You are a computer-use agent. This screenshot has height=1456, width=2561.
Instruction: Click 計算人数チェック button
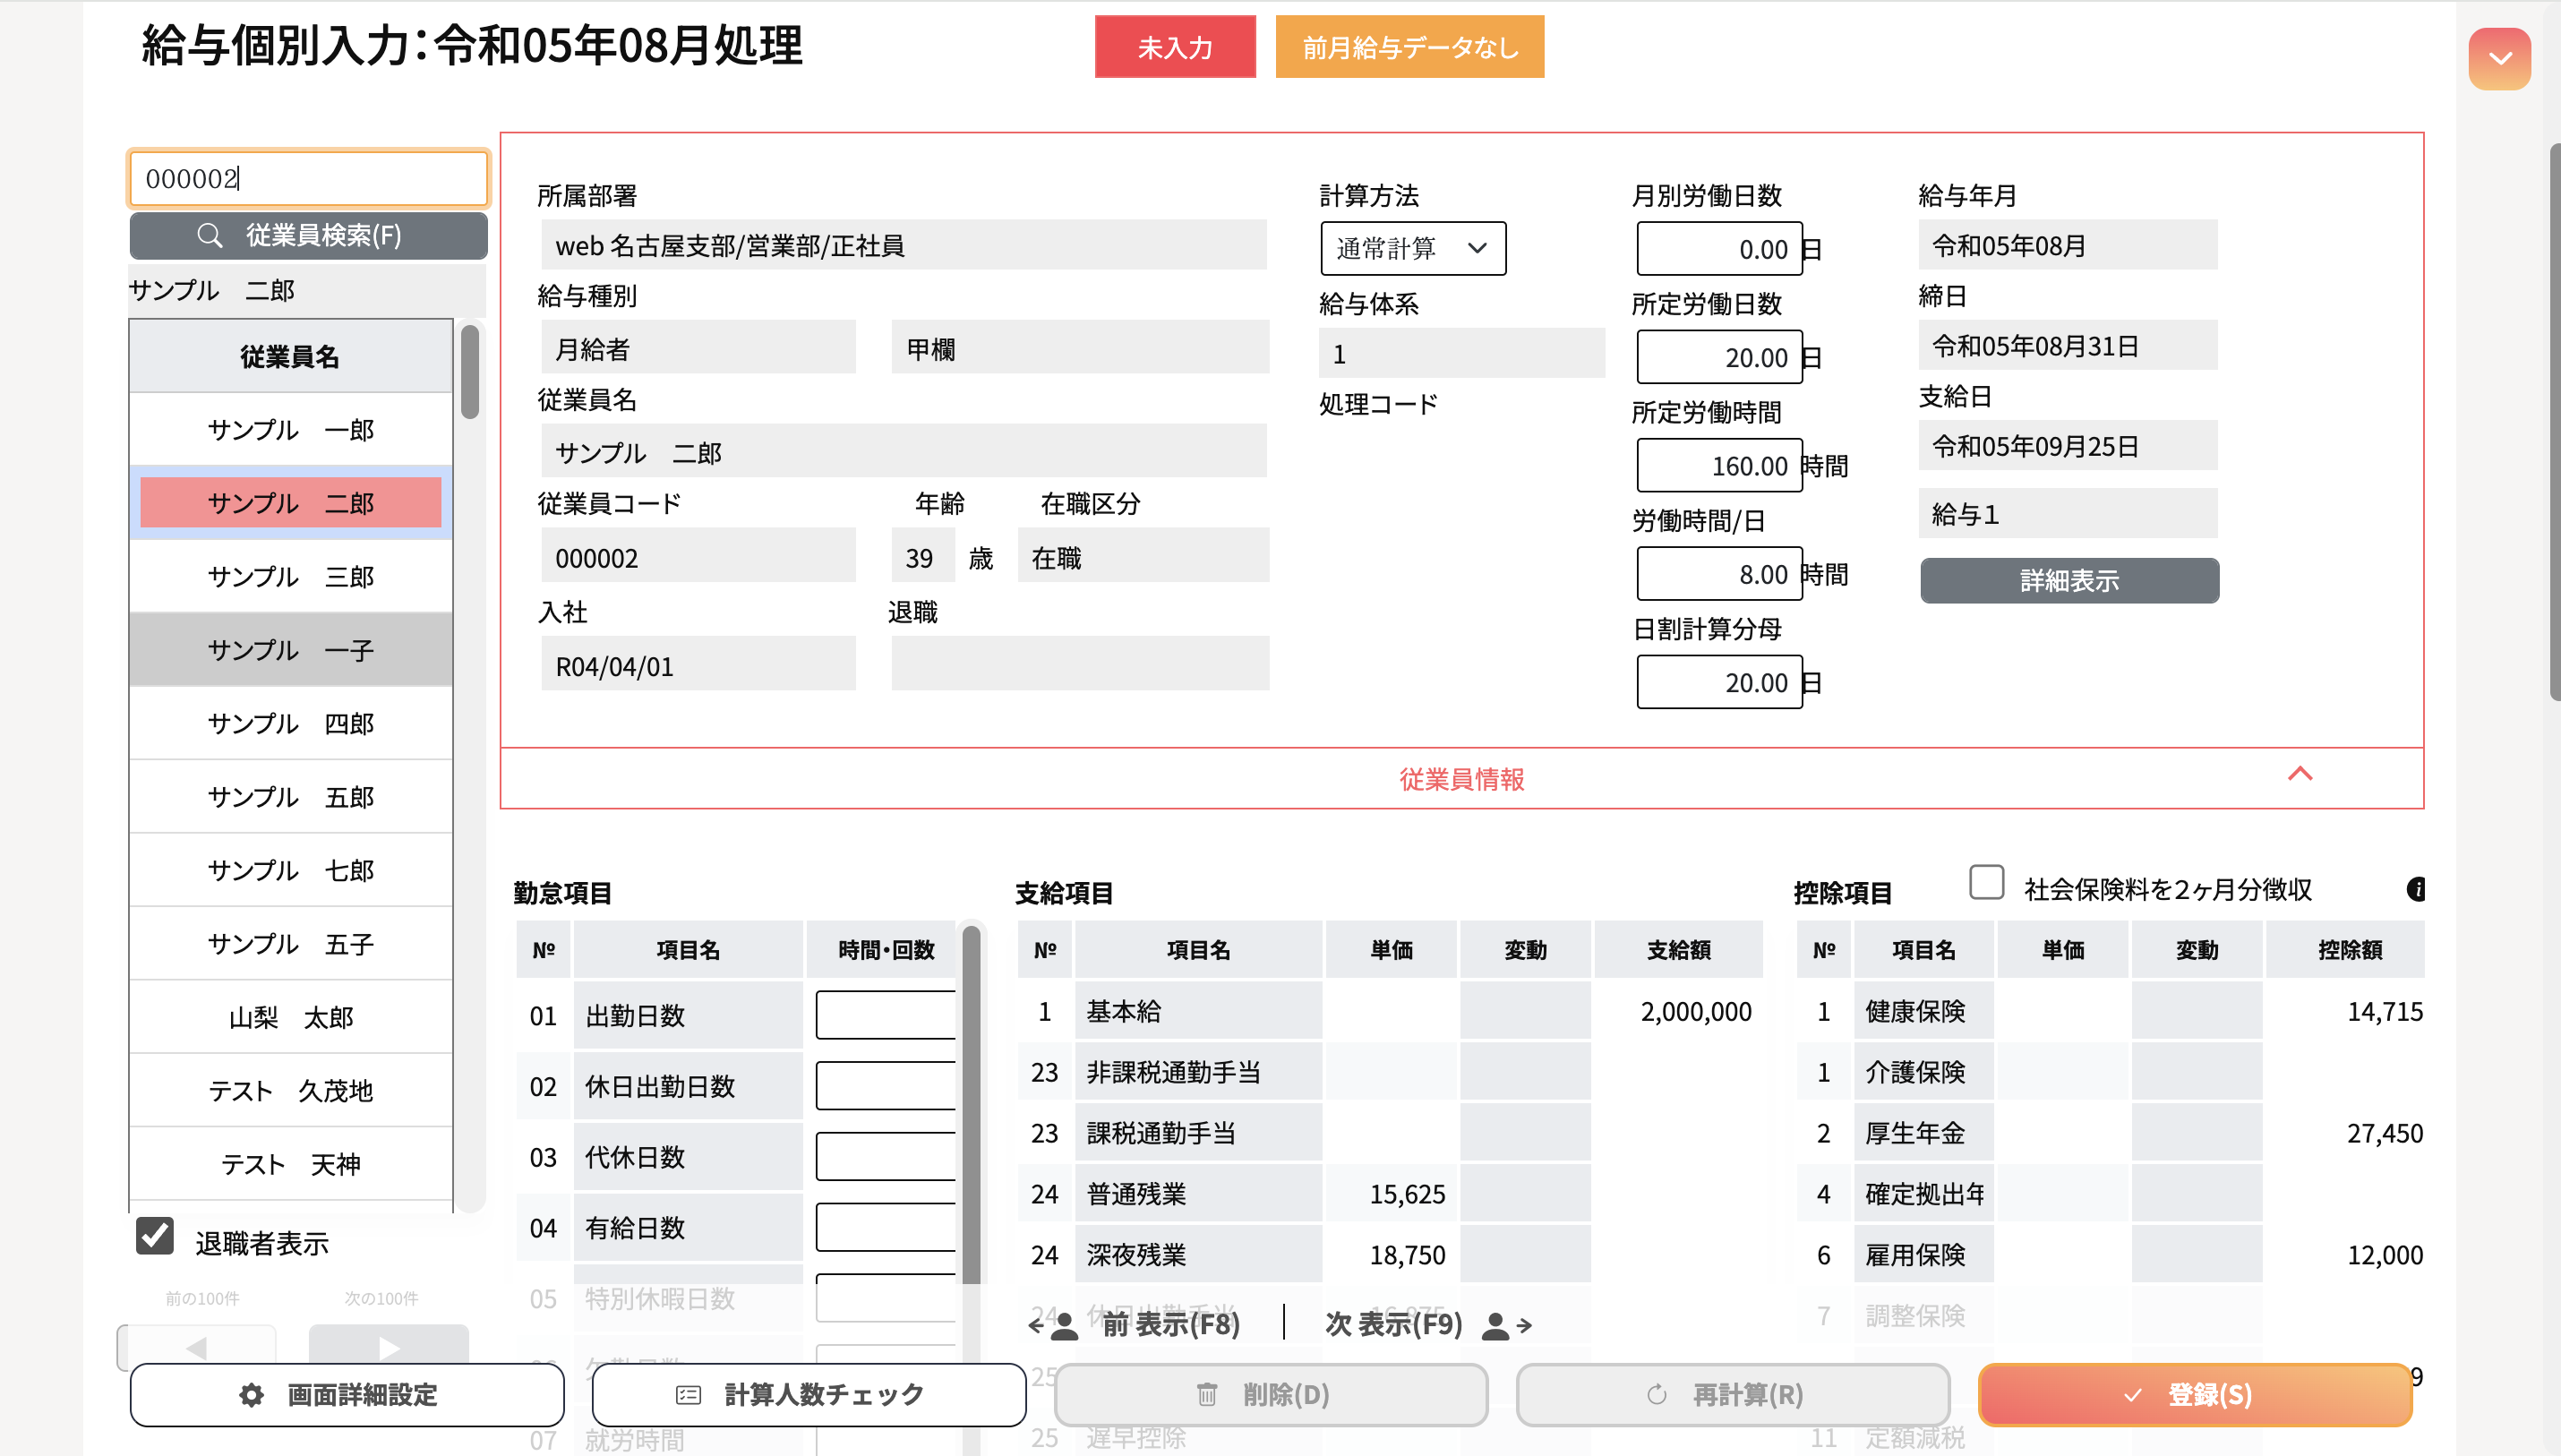click(x=809, y=1394)
